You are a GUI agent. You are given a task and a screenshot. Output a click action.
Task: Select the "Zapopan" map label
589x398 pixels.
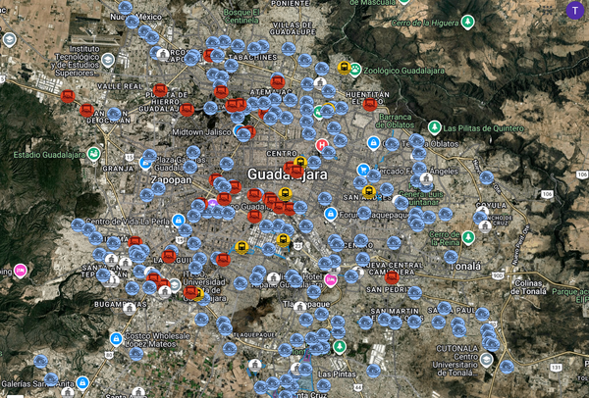[x=171, y=180]
